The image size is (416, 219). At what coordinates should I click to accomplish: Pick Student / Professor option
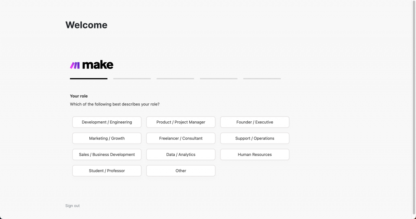click(107, 171)
